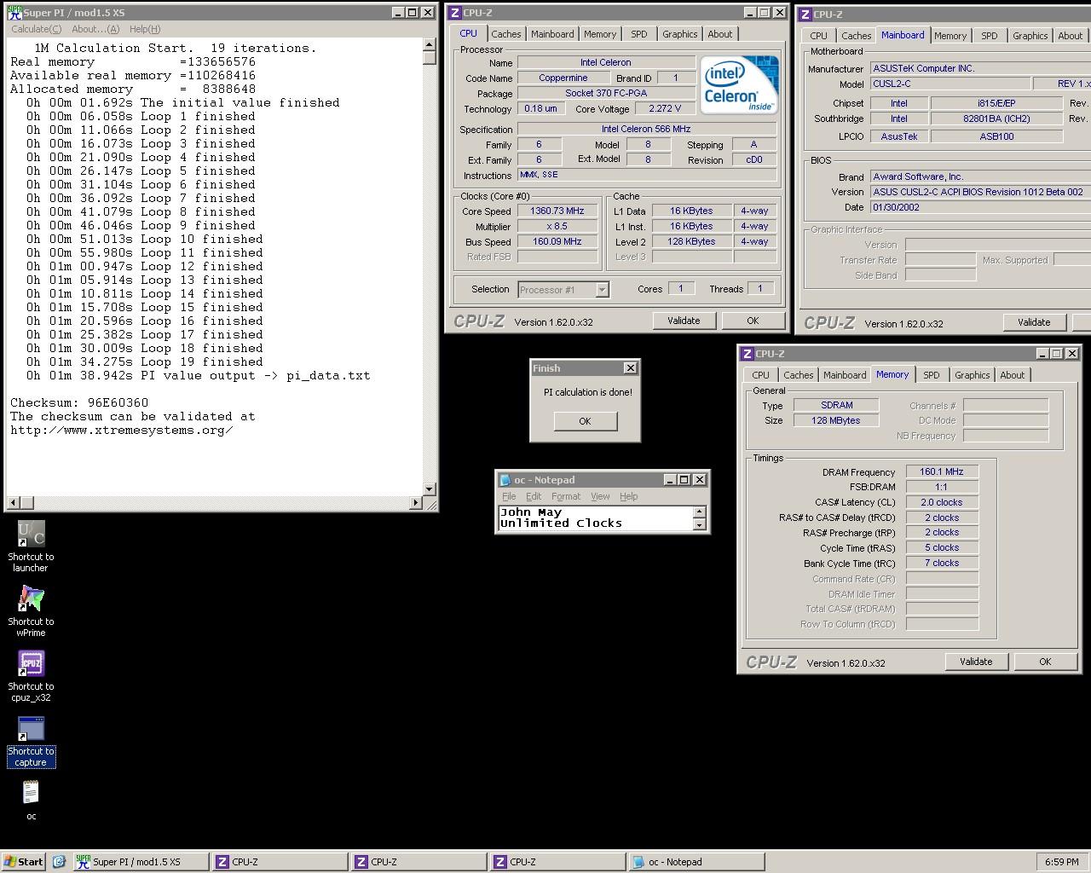This screenshot has width=1091, height=873.
Task: Click the Checksum: 96E60360 line
Action: 79,402
